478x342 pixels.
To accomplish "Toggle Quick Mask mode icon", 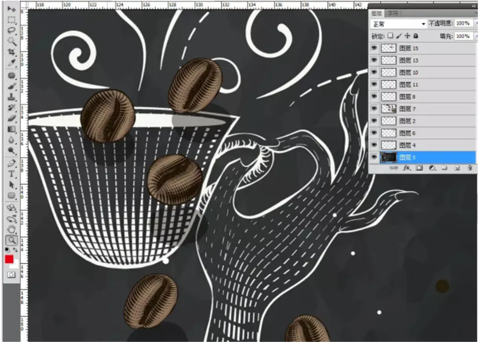I will click(11, 275).
